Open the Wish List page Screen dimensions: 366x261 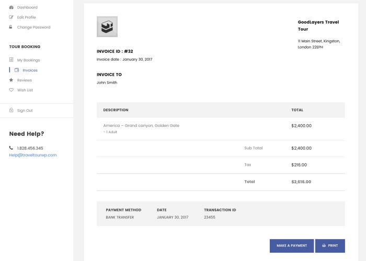click(x=25, y=90)
